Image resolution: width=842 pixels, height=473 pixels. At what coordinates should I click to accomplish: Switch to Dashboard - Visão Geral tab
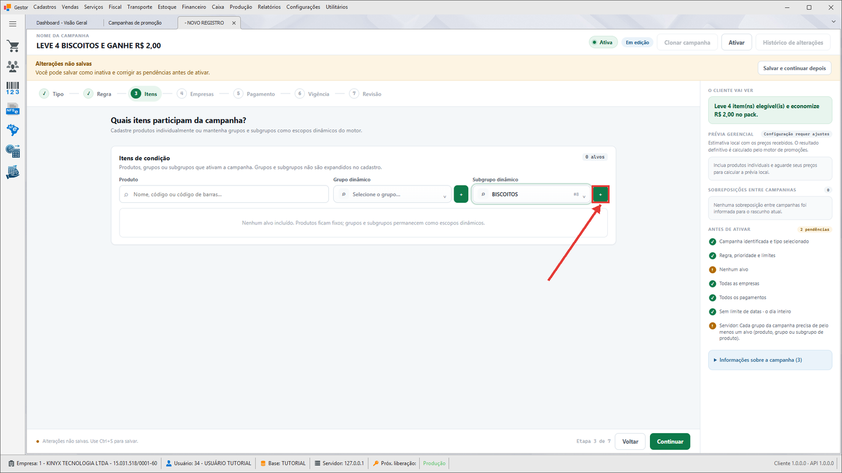(62, 23)
